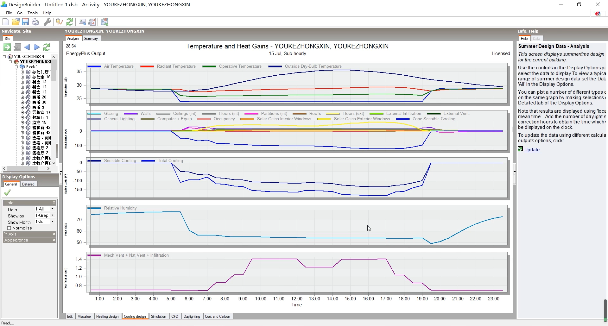The height and width of the screenshot is (326, 608).
Task: Collapse the Data section header
Action: coord(30,203)
